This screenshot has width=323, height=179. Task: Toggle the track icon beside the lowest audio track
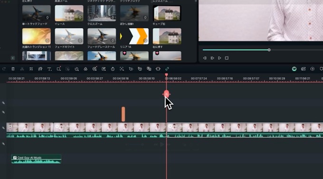tap(3, 143)
